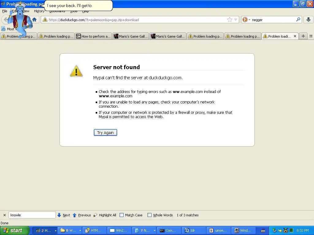Switch to seventh tab, Problem loading page
Screen dimensions: 314x235
point(243,36)
